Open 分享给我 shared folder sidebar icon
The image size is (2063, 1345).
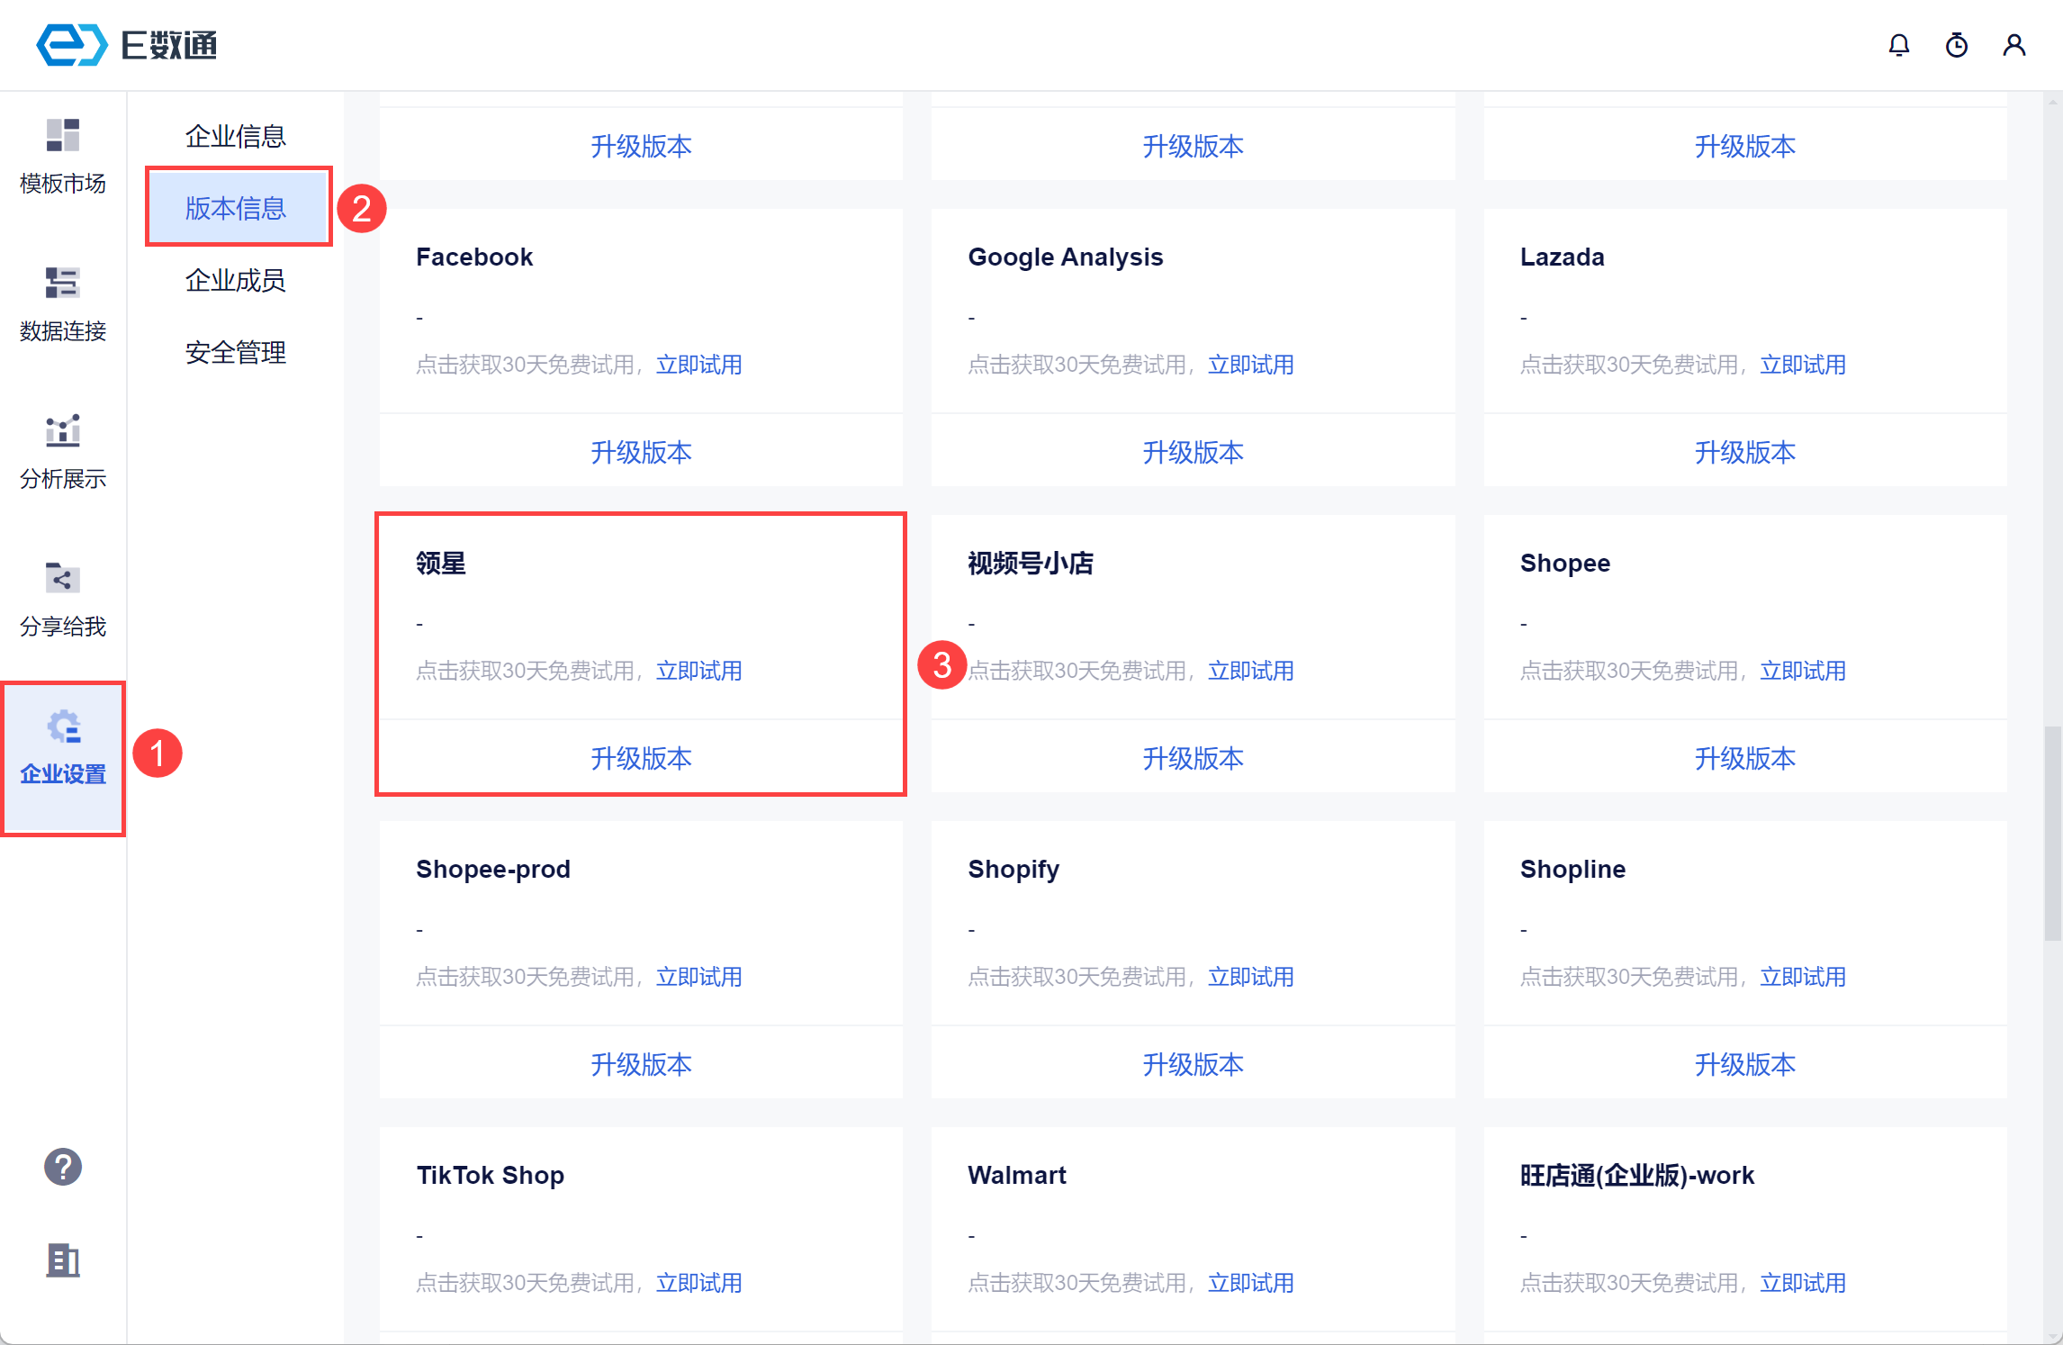pos(62,579)
